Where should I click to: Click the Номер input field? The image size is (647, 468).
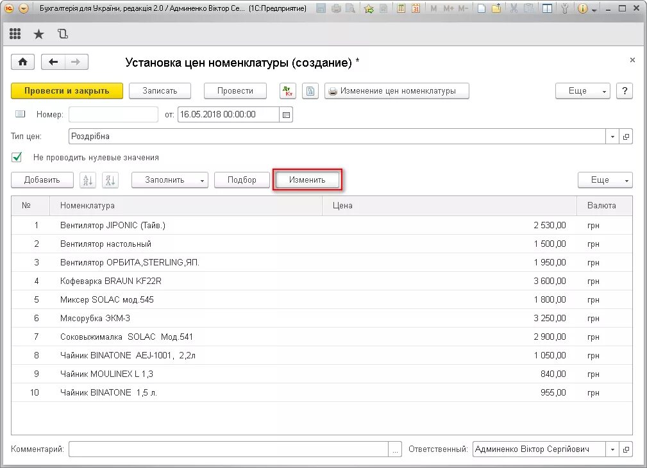(113, 115)
